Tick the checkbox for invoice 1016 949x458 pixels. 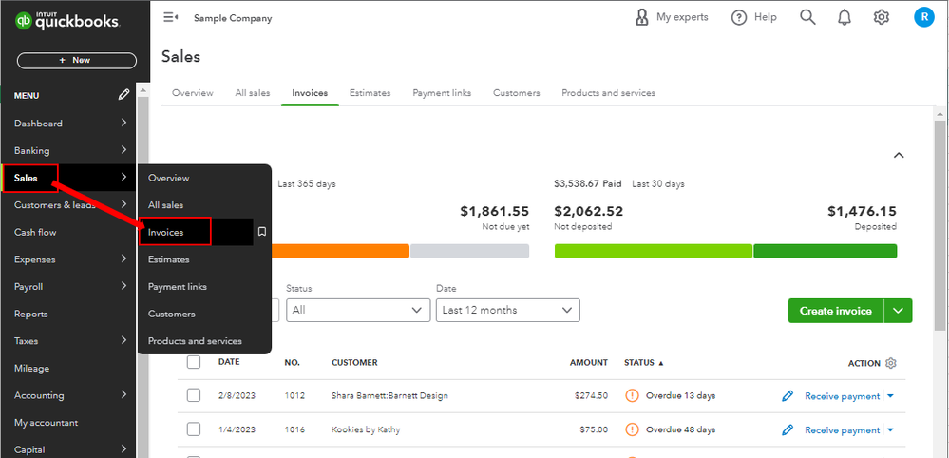[x=194, y=429]
